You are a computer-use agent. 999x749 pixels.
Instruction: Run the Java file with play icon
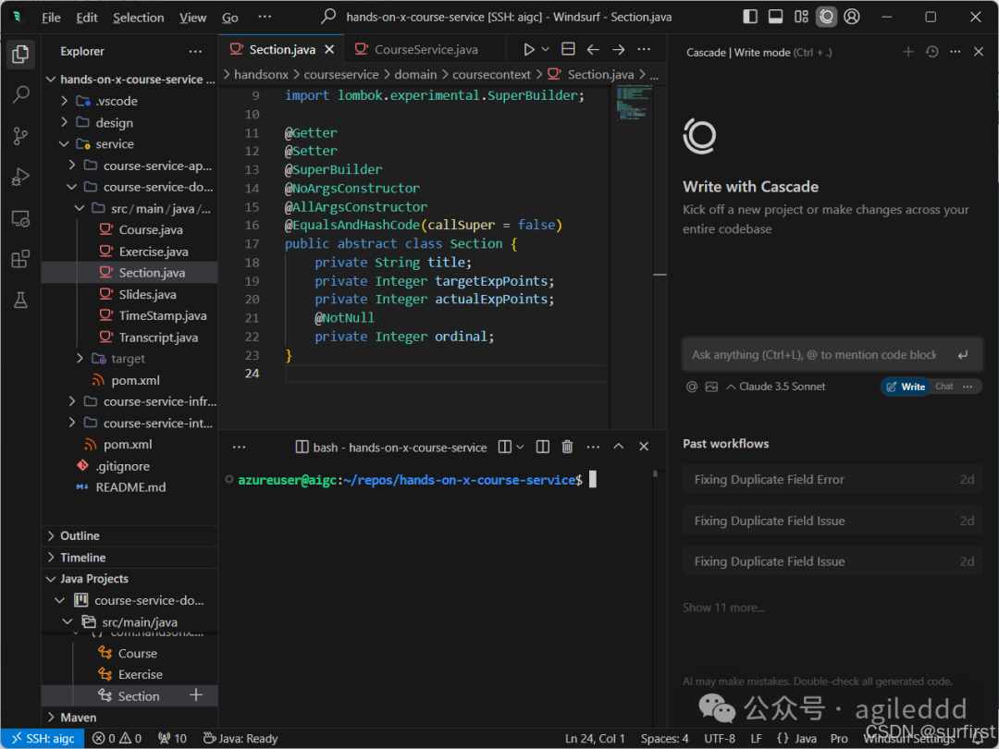[528, 49]
